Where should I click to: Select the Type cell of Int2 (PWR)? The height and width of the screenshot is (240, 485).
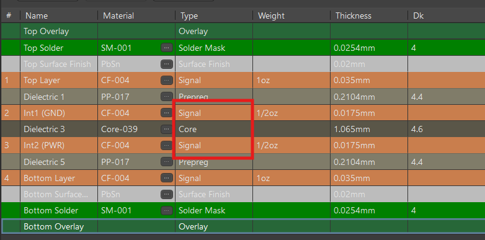tap(214, 145)
